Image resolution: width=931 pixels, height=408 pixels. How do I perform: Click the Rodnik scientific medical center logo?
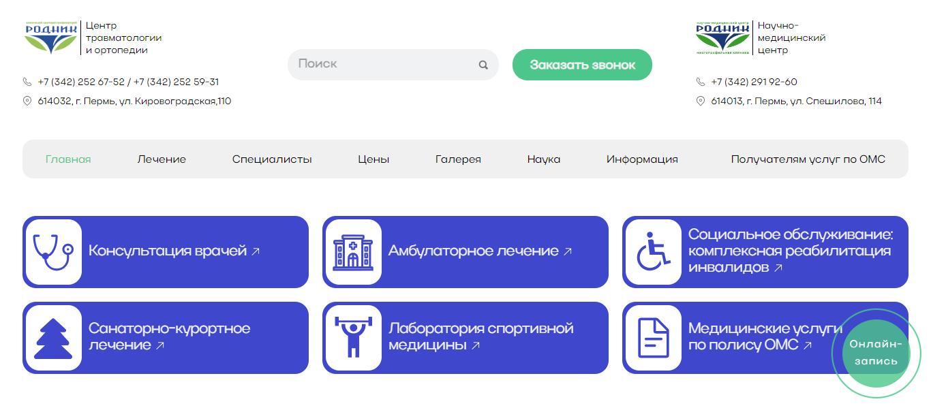tap(722, 37)
